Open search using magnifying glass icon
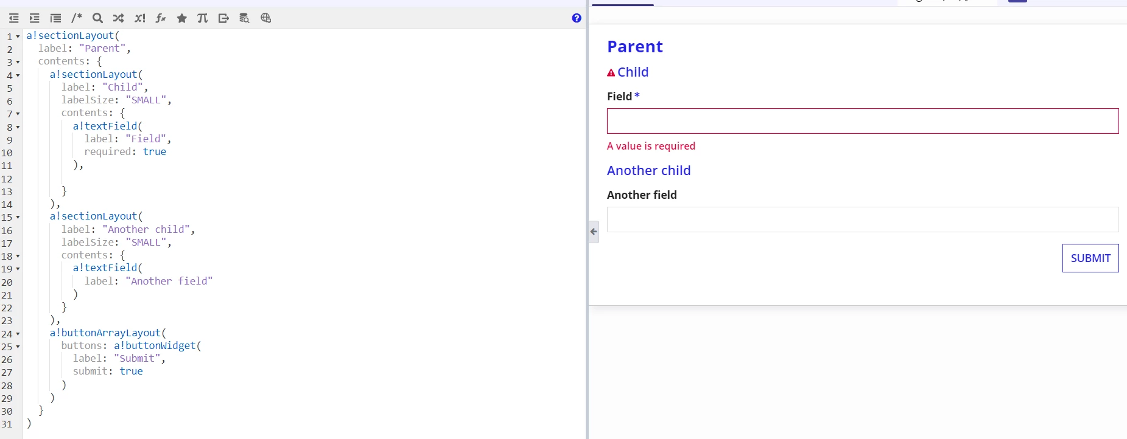 tap(97, 18)
